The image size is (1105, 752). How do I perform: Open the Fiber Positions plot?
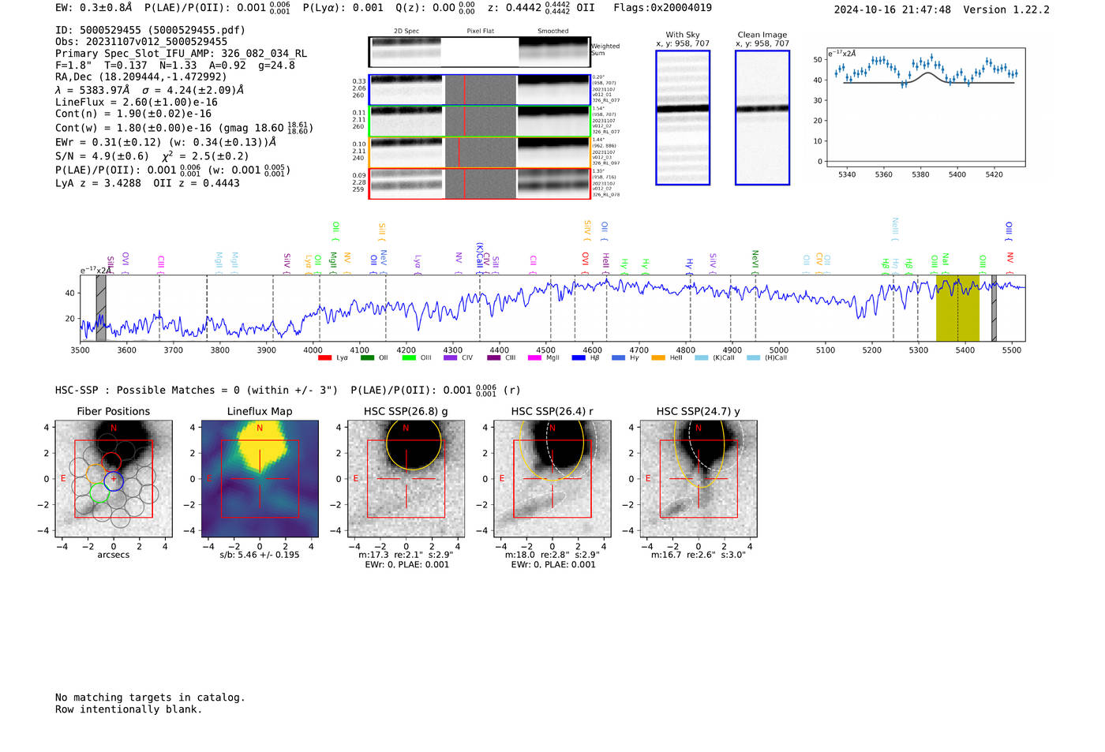point(113,479)
